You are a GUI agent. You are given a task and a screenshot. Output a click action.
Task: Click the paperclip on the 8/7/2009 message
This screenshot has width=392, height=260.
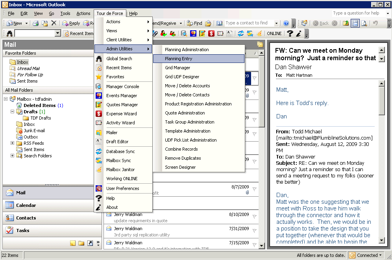(247, 193)
